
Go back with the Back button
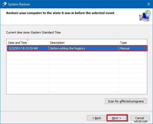(97, 118)
